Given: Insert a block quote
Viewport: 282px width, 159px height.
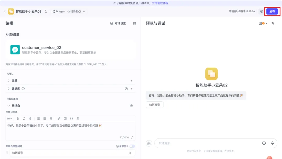Looking at the screenshot, I should point(51,119).
